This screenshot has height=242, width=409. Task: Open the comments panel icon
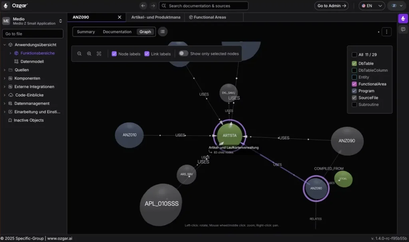click(403, 30)
